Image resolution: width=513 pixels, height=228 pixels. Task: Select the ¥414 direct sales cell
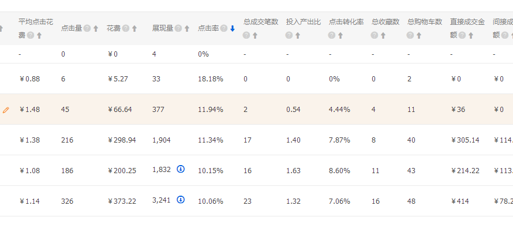(460, 201)
